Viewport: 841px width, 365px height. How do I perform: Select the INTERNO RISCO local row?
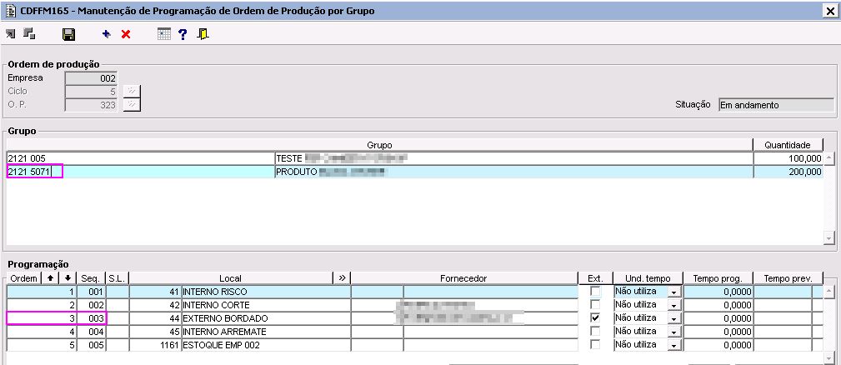266,292
